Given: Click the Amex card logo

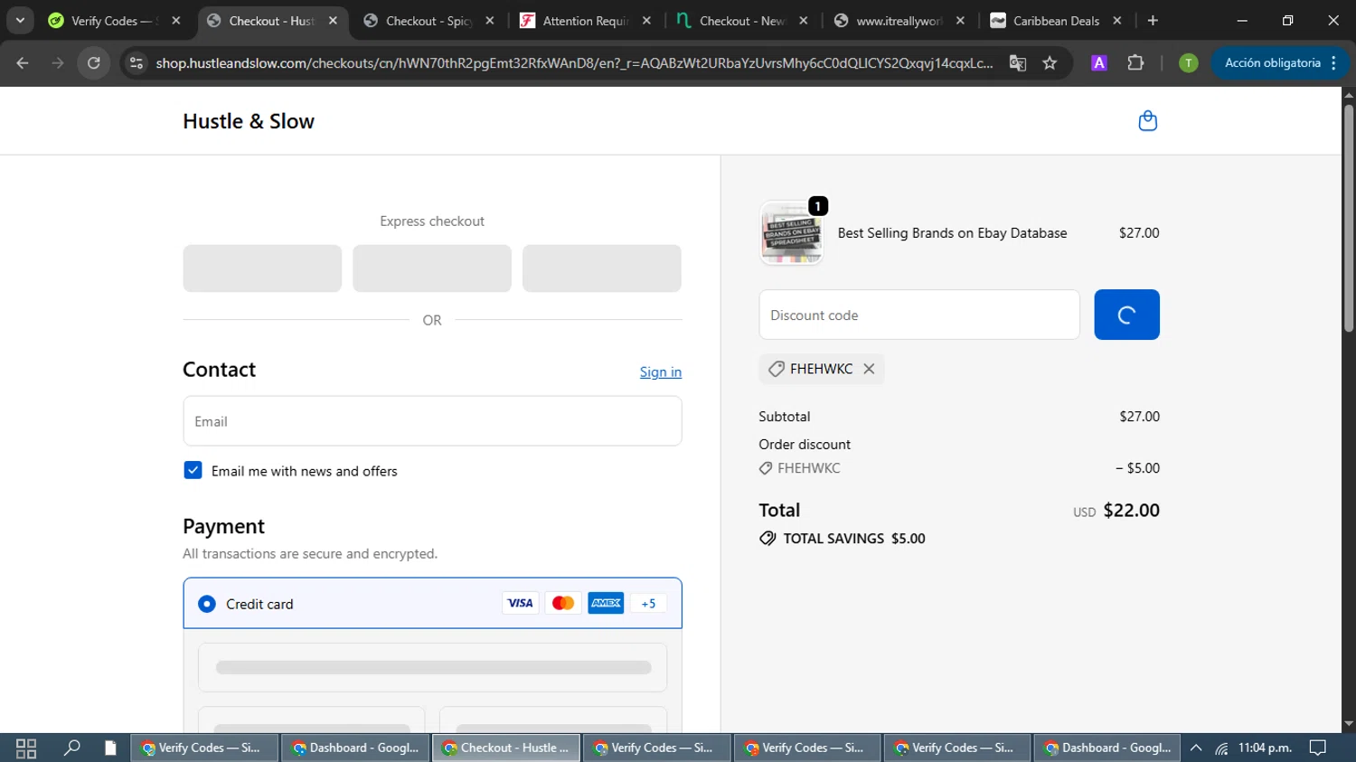Looking at the screenshot, I should click(606, 603).
